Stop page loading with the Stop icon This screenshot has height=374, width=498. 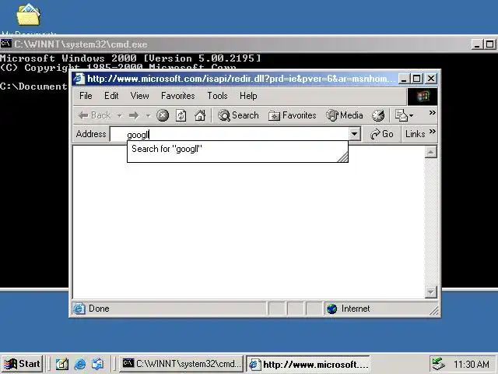(163, 115)
